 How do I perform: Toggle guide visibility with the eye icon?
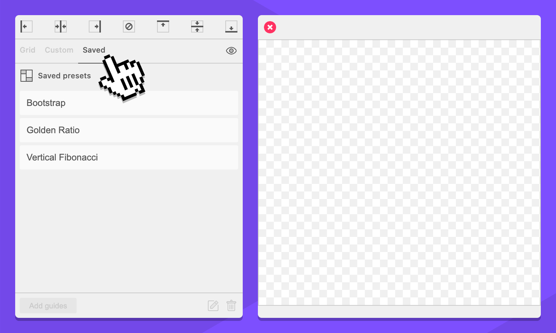click(231, 51)
